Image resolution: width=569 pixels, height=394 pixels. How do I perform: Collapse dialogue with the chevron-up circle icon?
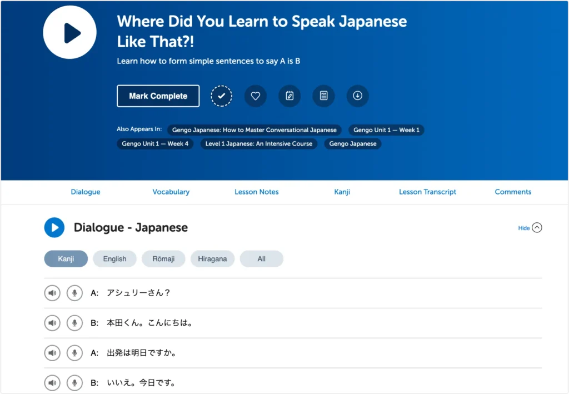tap(537, 227)
